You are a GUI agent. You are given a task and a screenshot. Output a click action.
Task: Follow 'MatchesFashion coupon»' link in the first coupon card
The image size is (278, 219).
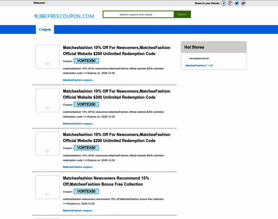coord(78,80)
